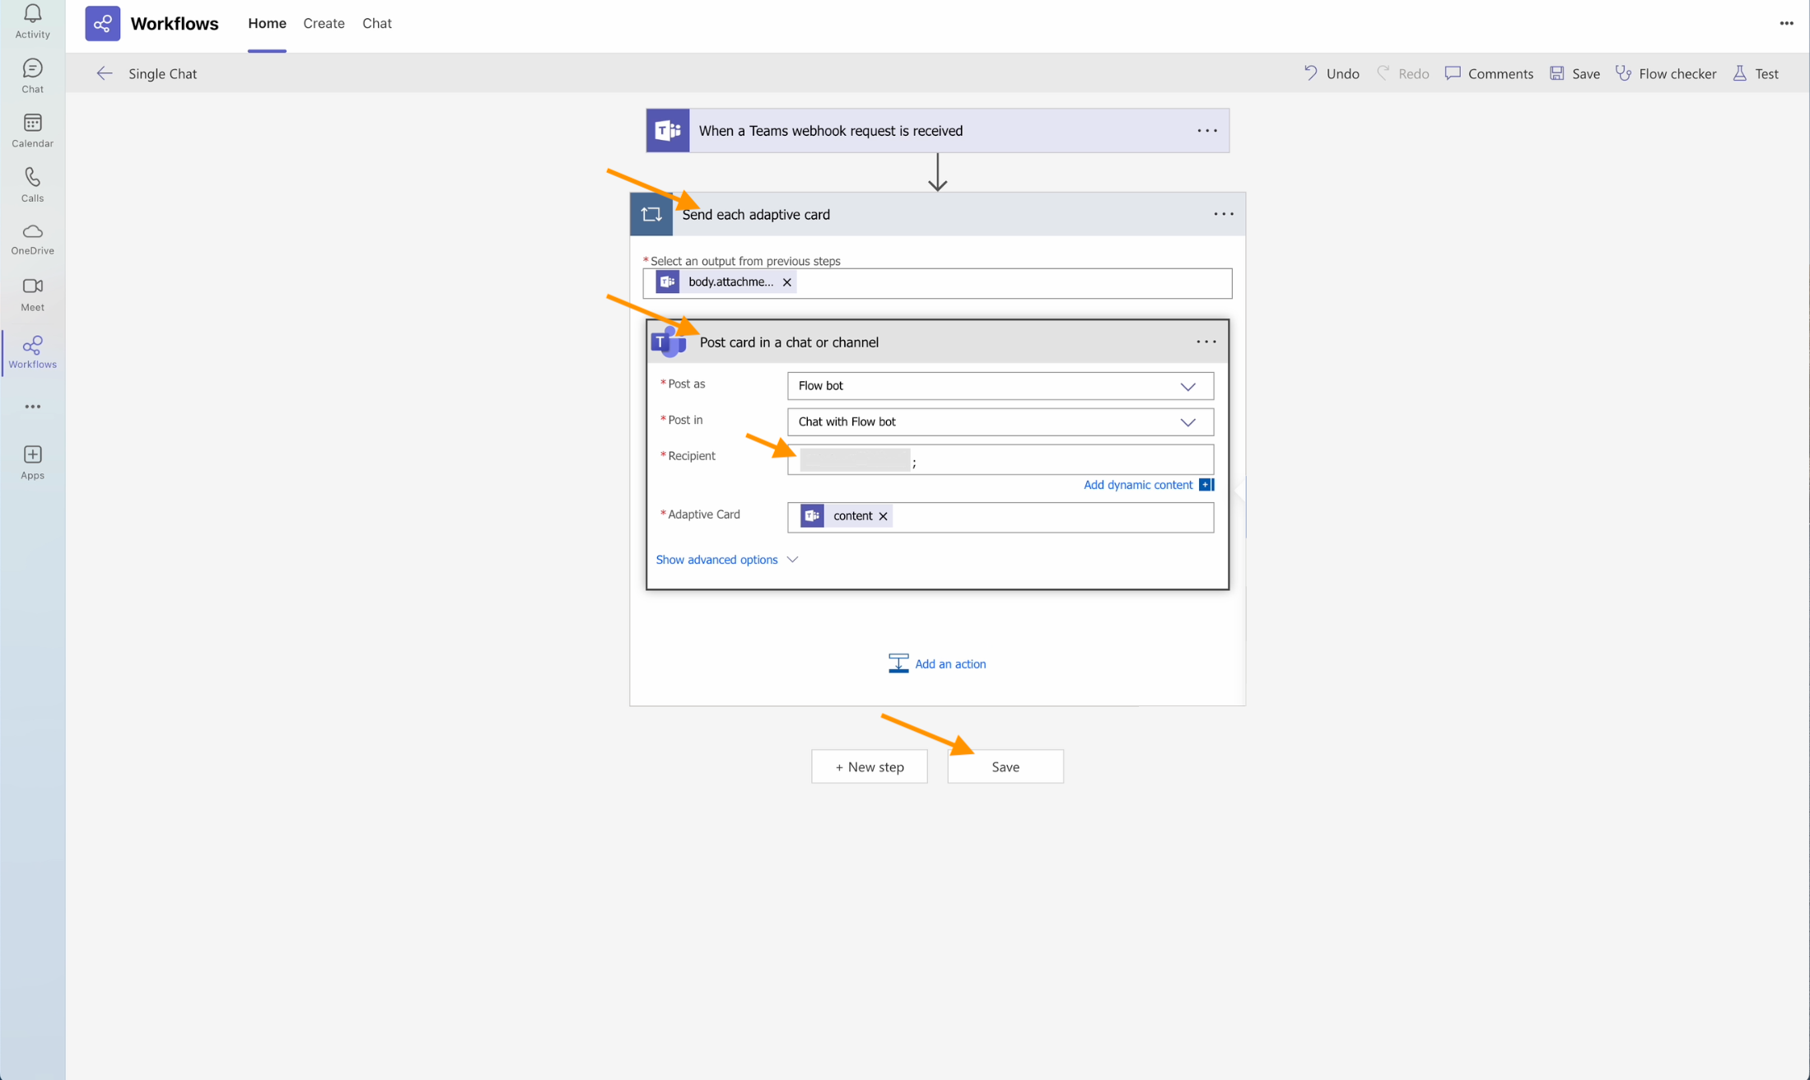Open the webhook trigger's more options menu
Viewport: 1810px width, 1080px height.
click(1206, 131)
